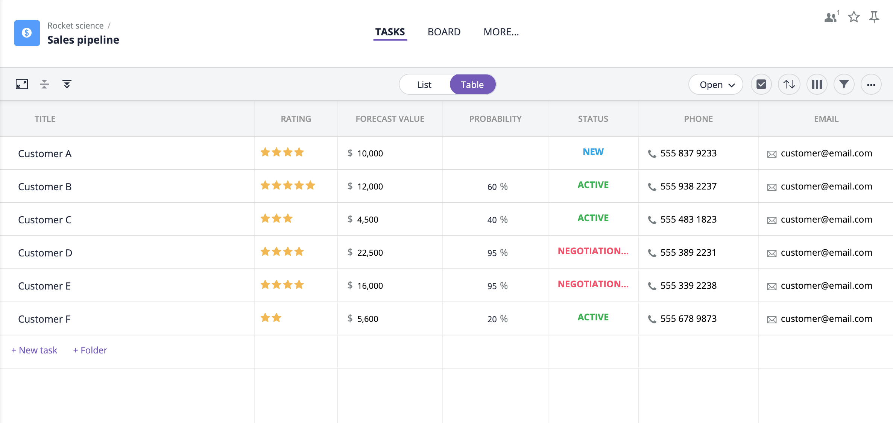Click email envelope icon for Customer E
Image resolution: width=893 pixels, height=423 pixels.
[x=772, y=287]
